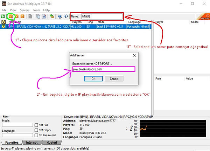This screenshot has width=210, height=151.
Task: Sort by the Hostname column header
Action: 39,22
